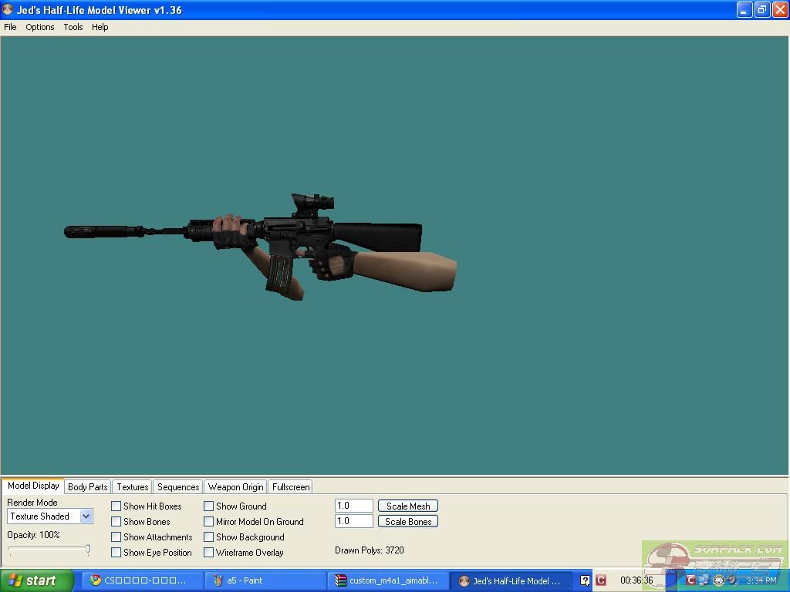Switch to the Sequences tab
Image resolution: width=790 pixels, height=592 pixels.
(x=178, y=487)
